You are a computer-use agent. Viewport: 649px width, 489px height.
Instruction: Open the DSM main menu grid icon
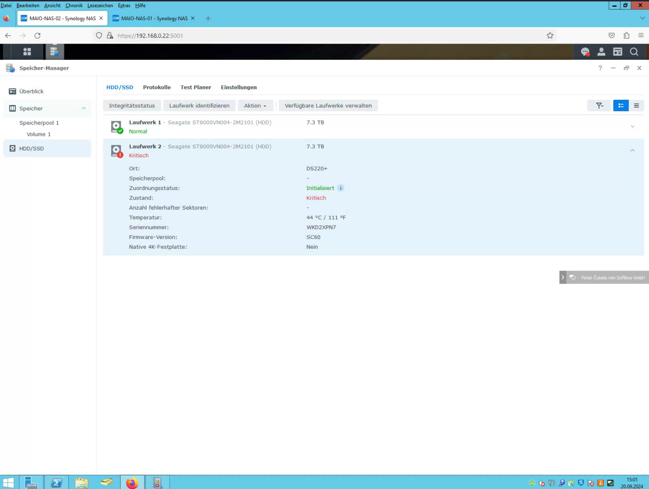pos(27,52)
